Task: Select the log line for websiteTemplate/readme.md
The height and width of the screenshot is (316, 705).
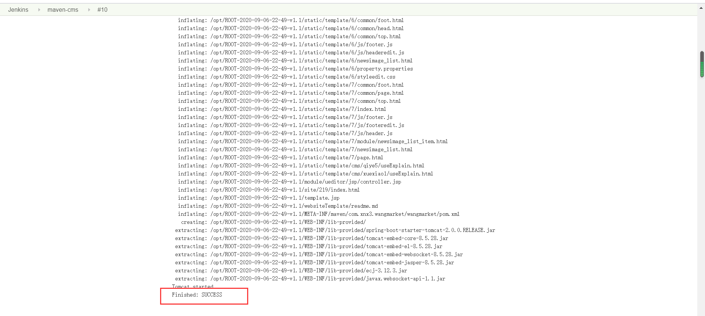Action: pyautogui.click(x=278, y=206)
